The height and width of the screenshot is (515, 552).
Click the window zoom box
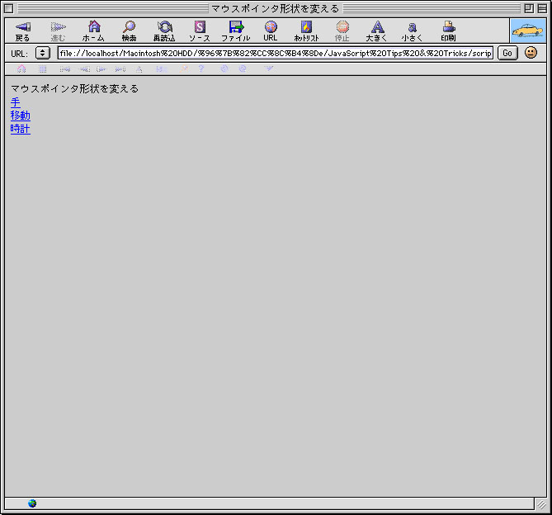point(529,8)
